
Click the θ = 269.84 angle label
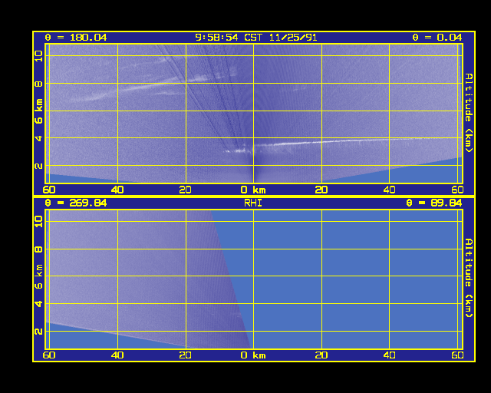pyautogui.click(x=76, y=203)
